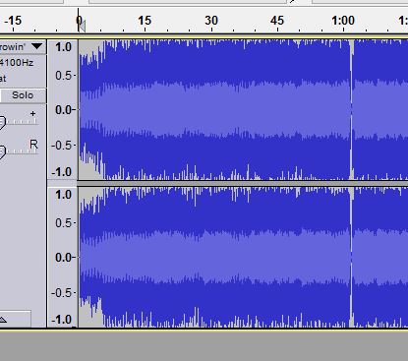This screenshot has width=408, height=361.
Task: Click upper channel waveform below the 30 mark
Action: (x=211, y=109)
